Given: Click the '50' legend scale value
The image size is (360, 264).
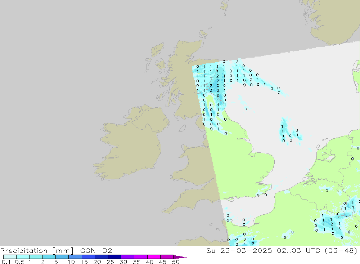Looking at the screenshot, I should [176, 262].
